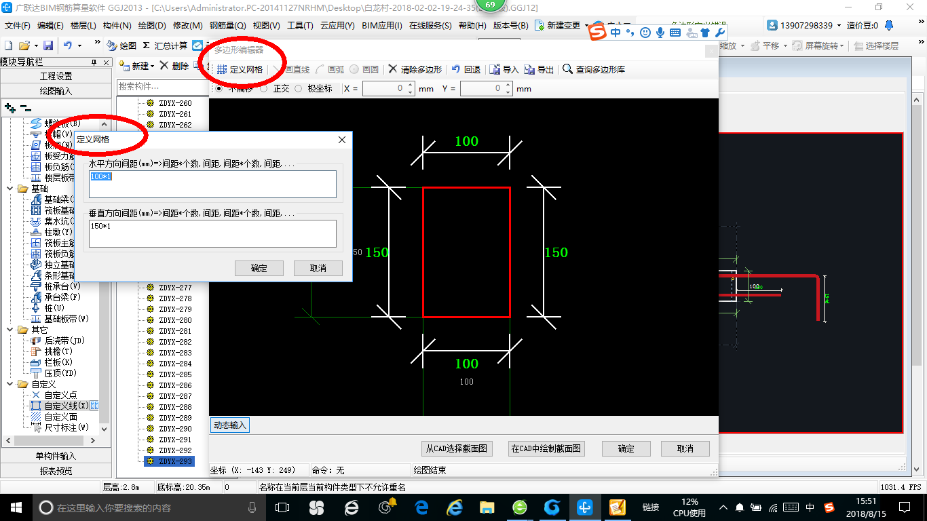Click the save disk icon

tap(48, 45)
